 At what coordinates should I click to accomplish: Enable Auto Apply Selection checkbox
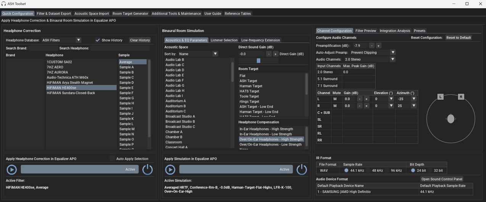tap(112, 159)
